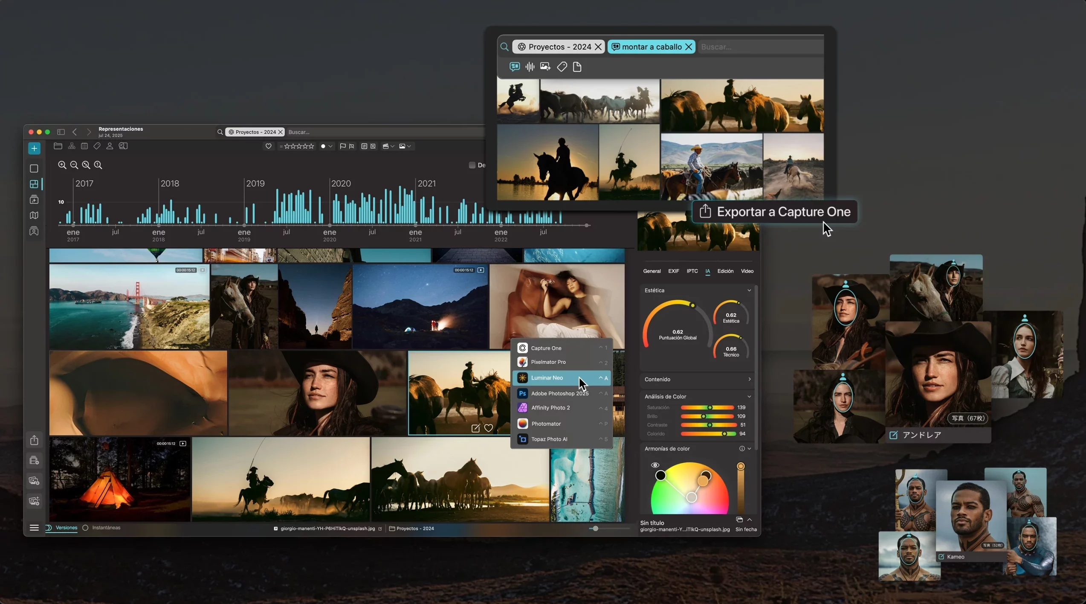Expand the Contenido section
Viewport: 1086px width, 604px height.
(749, 379)
